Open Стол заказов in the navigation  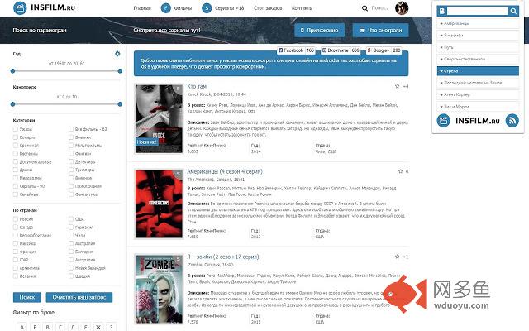[x=268, y=8]
